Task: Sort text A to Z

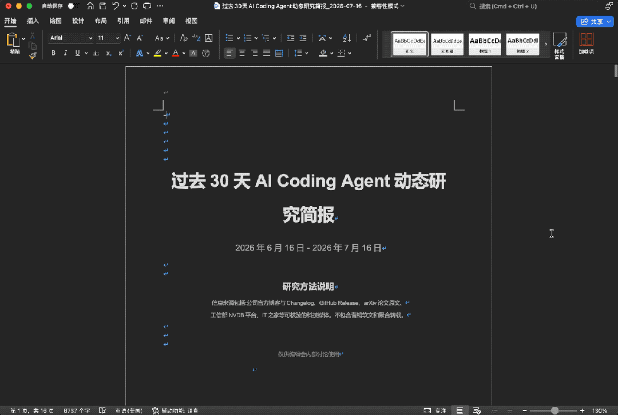Action: (x=347, y=38)
